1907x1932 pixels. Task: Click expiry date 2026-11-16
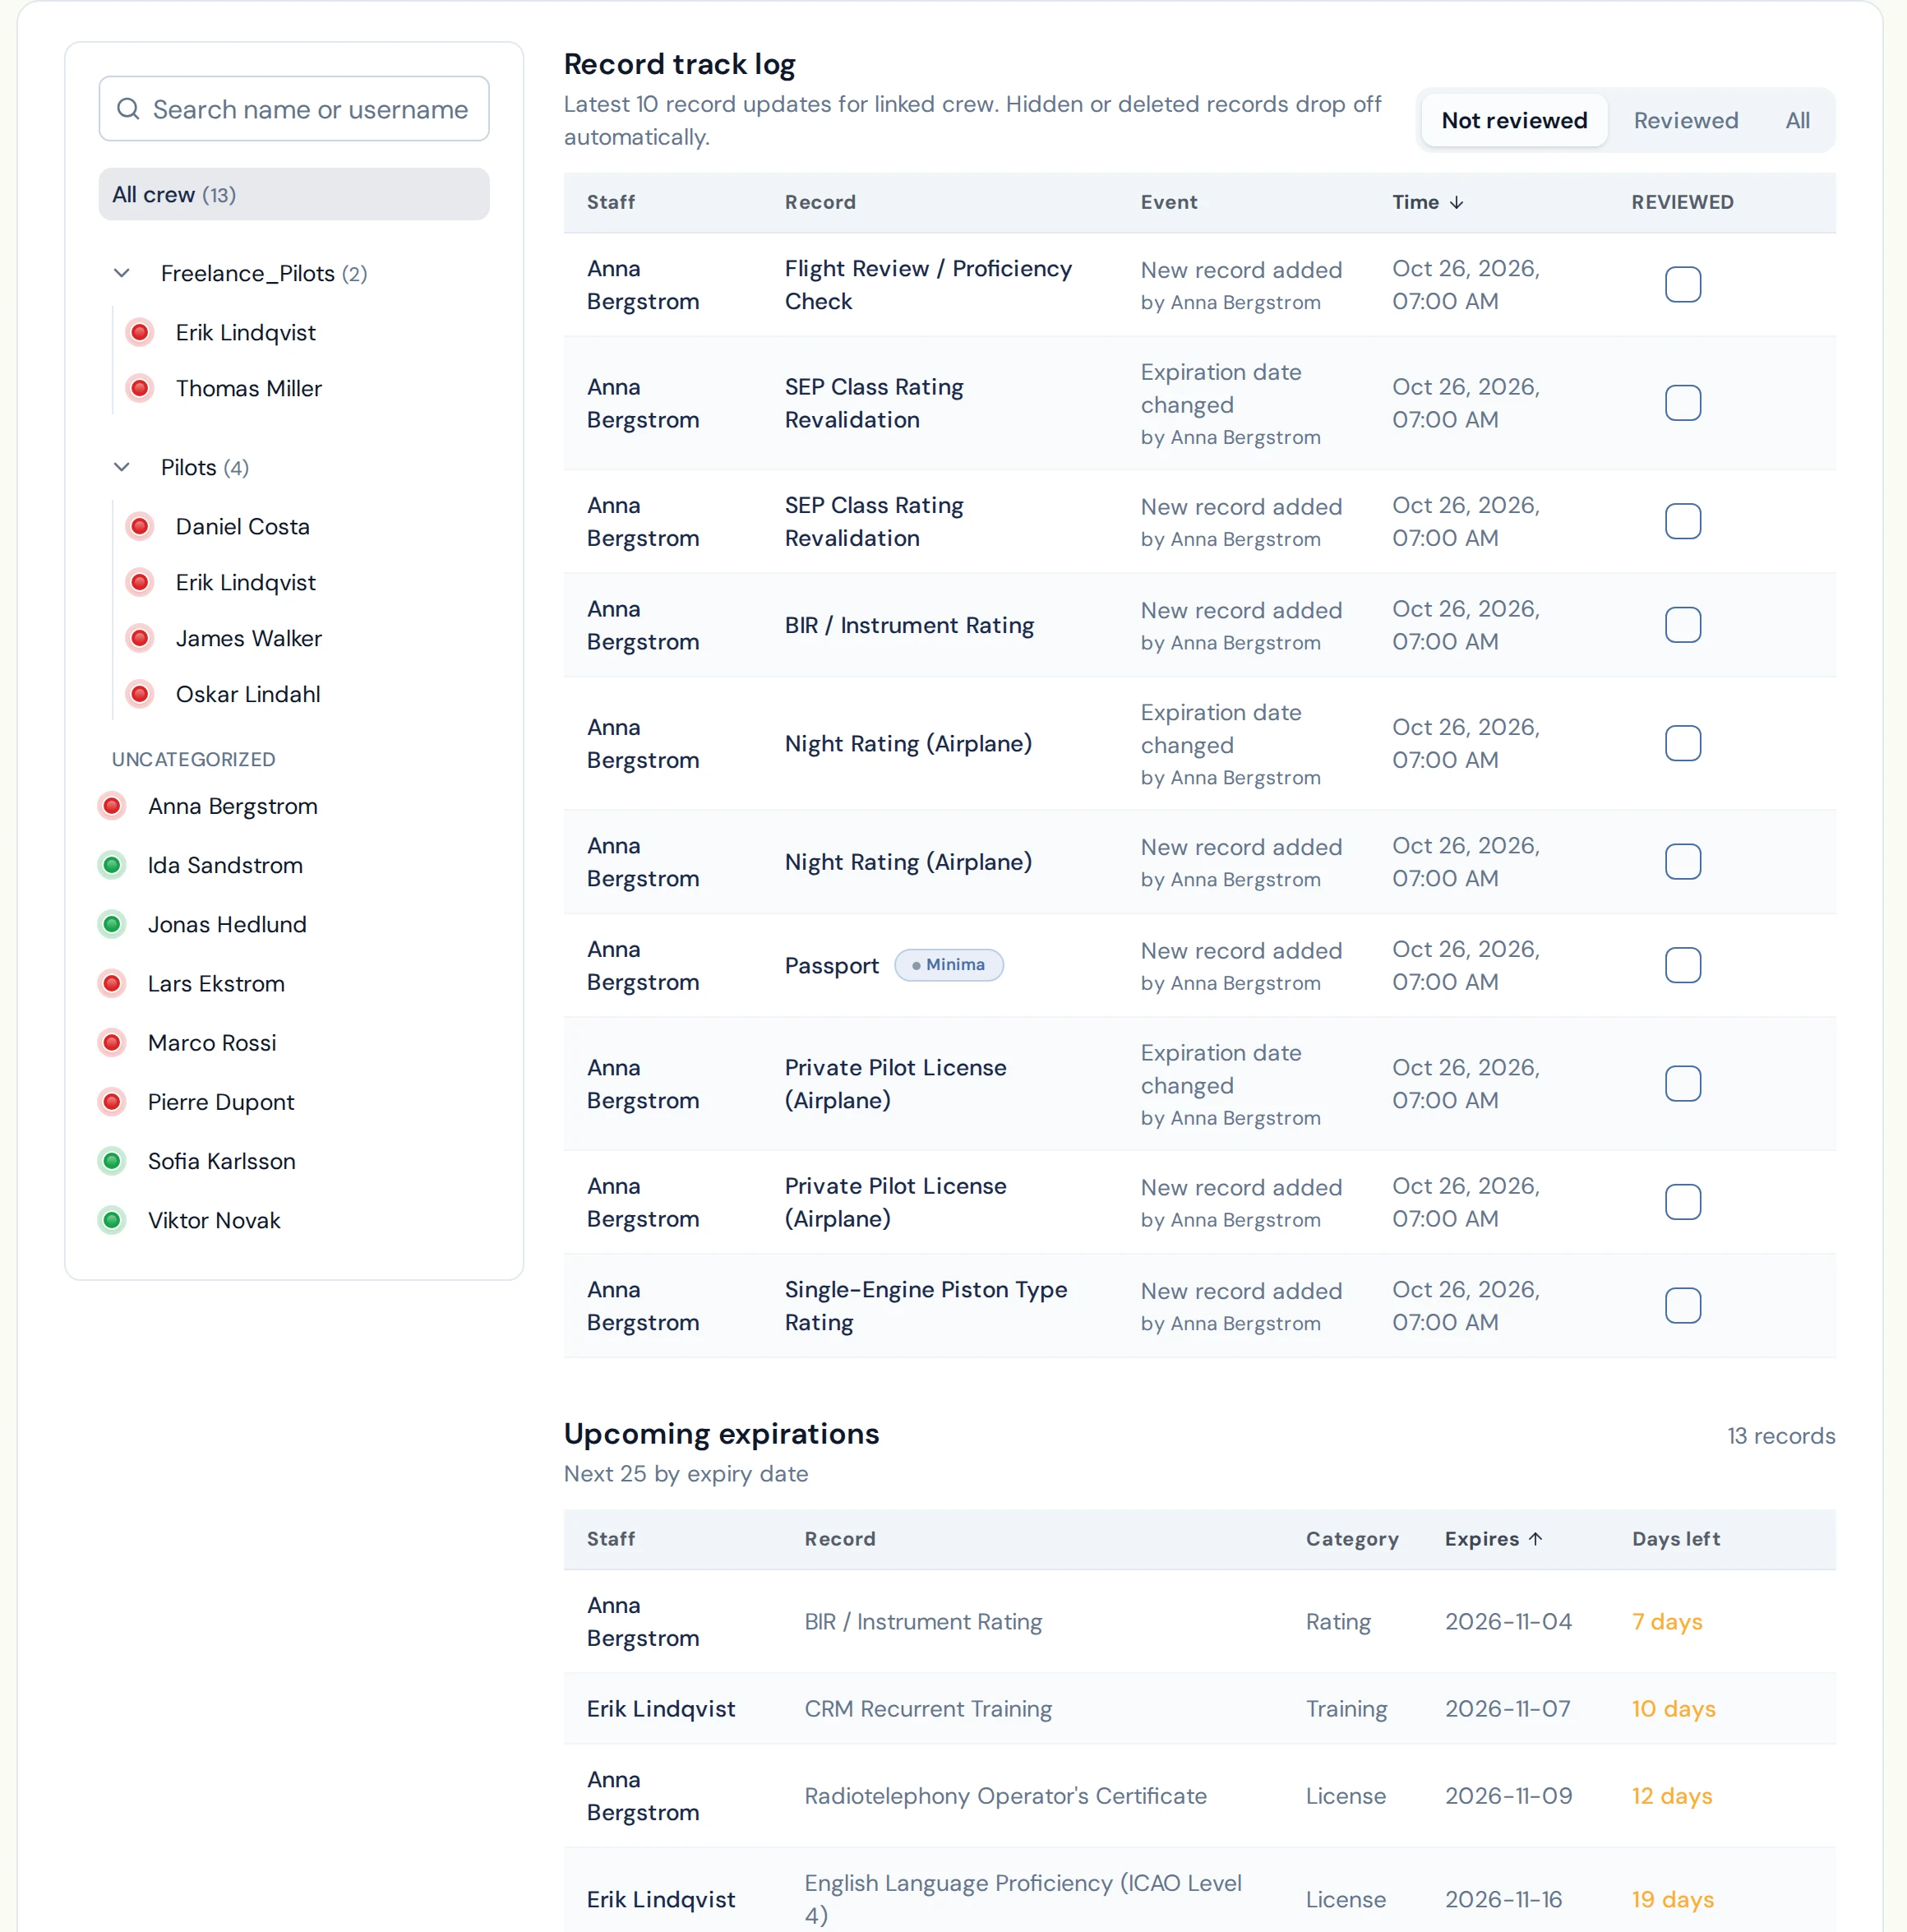pyautogui.click(x=1503, y=1899)
